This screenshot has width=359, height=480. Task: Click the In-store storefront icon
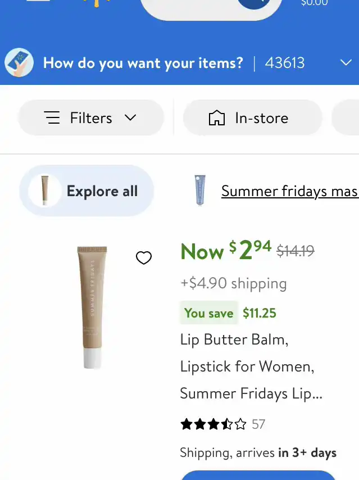tap(216, 118)
